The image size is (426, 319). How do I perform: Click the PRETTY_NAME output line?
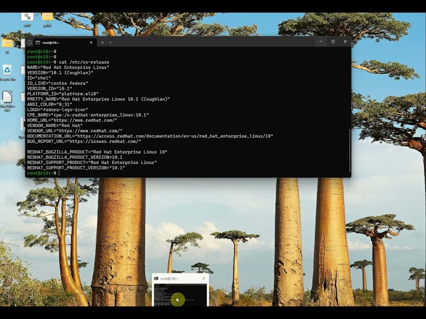point(99,99)
